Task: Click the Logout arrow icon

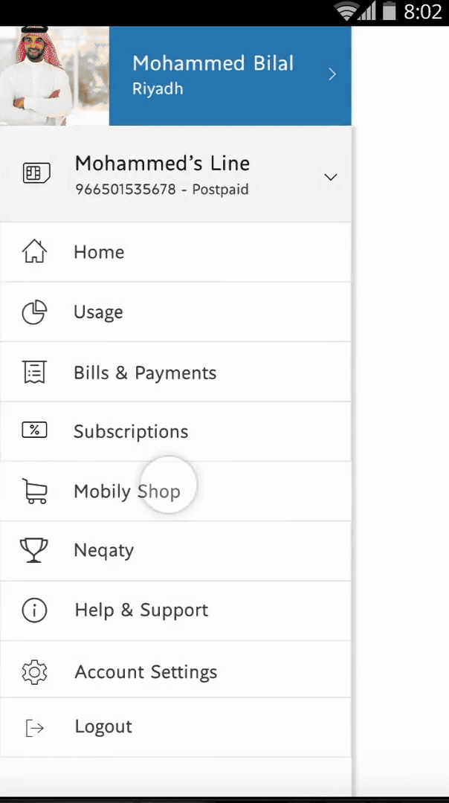Action: tap(34, 728)
